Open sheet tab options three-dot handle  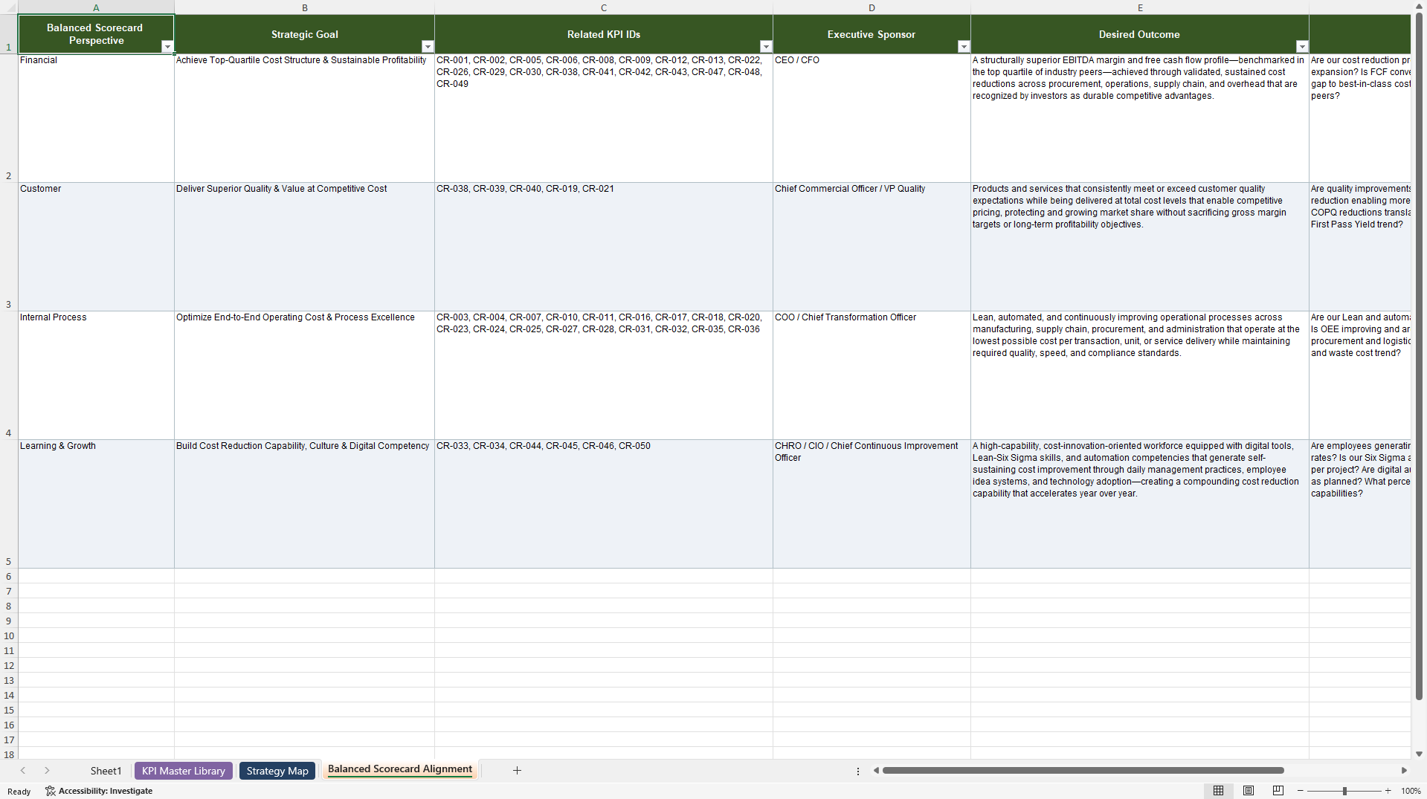click(858, 771)
